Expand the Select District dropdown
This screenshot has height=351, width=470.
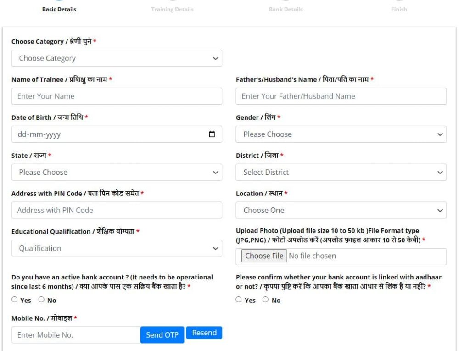click(341, 173)
